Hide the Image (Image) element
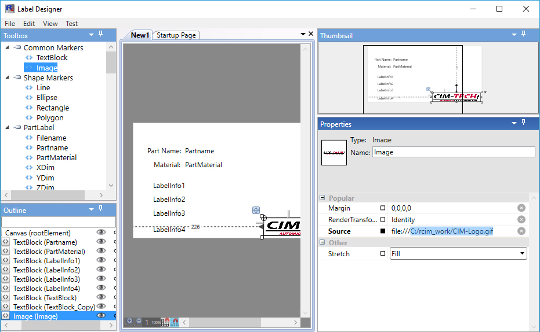Image resolution: width=540 pixels, height=332 pixels. tap(101, 316)
